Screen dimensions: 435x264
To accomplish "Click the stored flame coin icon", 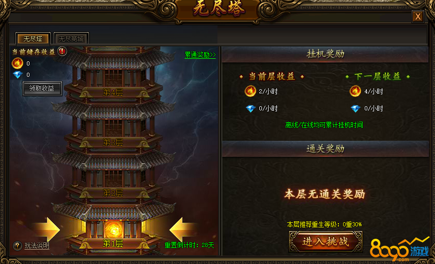I will [17, 63].
